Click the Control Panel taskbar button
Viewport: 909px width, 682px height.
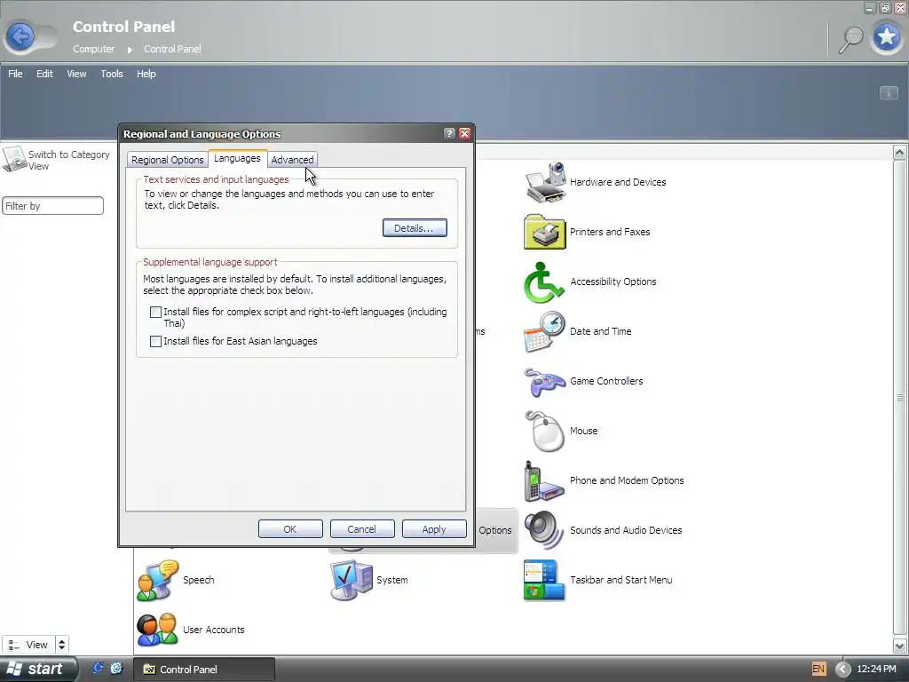(204, 670)
